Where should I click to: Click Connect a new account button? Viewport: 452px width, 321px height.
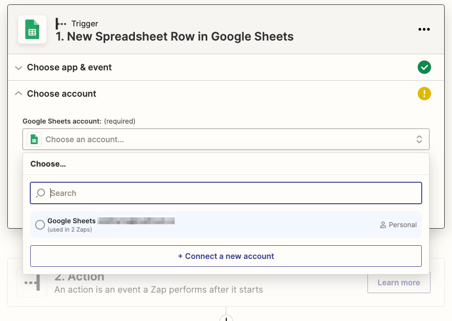tap(226, 256)
